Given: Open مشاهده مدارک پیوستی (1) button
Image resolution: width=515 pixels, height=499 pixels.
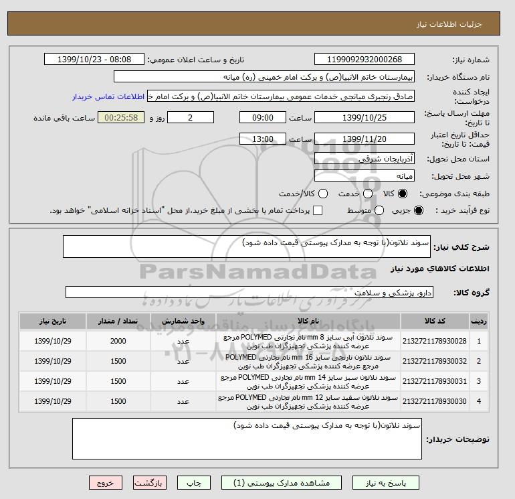Looking at the screenshot, I should [282, 483].
